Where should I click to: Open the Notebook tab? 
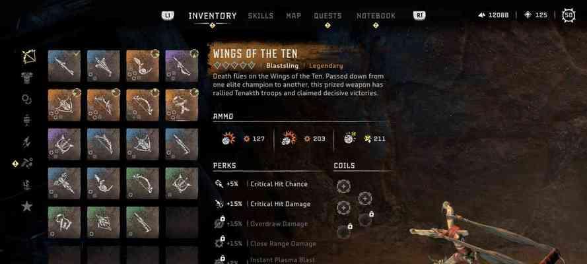point(376,16)
